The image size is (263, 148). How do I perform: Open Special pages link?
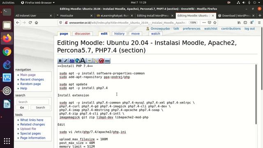[30, 133]
